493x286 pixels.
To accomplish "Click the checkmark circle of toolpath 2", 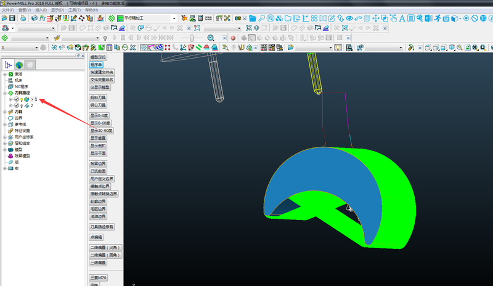I will tap(17, 106).
